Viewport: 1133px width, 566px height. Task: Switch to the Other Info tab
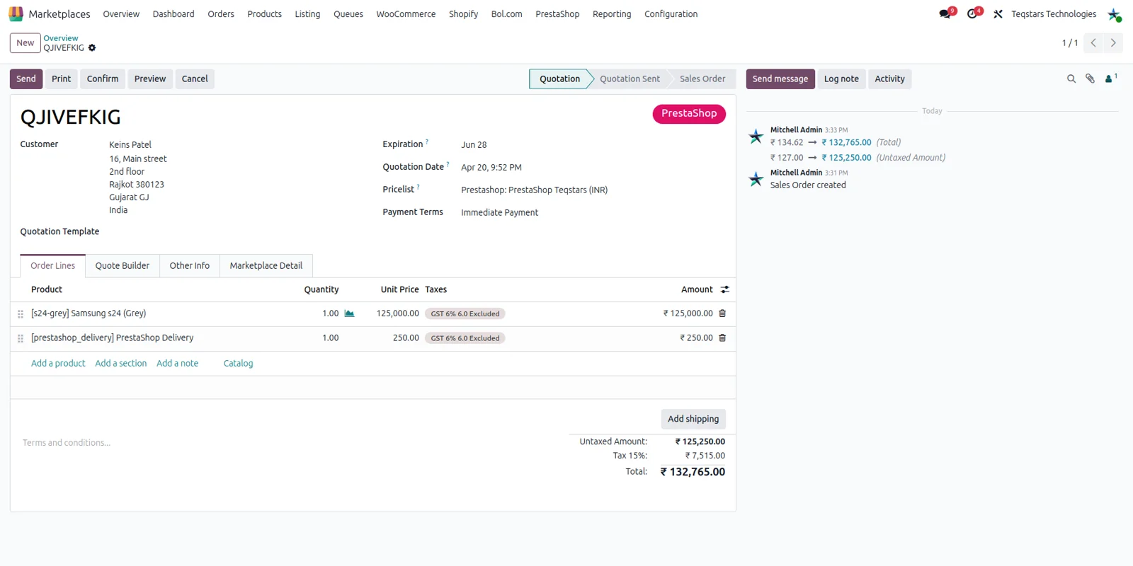[190, 266]
